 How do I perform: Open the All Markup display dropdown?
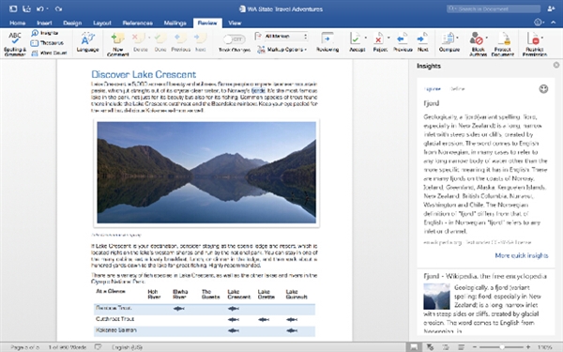[x=286, y=37]
